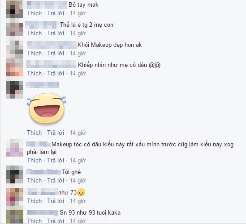This screenshot has height=224, width=246.
Task: Open blurred profile name above the laughing sticker
Action: (43, 85)
